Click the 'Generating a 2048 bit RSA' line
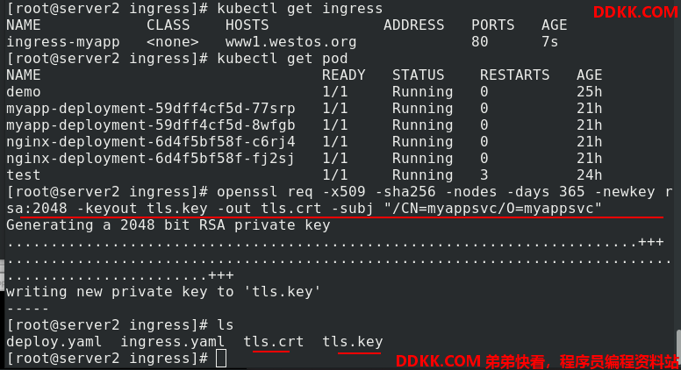 [x=168, y=225]
